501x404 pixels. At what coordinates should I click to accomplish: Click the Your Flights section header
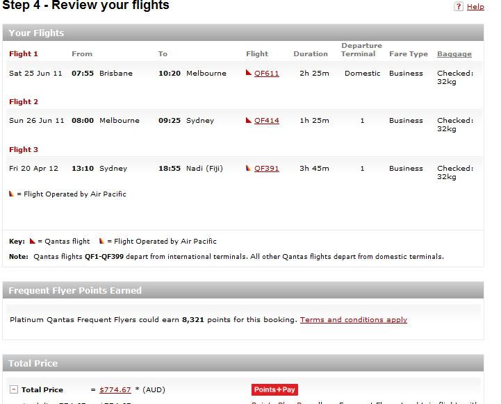tap(243, 33)
